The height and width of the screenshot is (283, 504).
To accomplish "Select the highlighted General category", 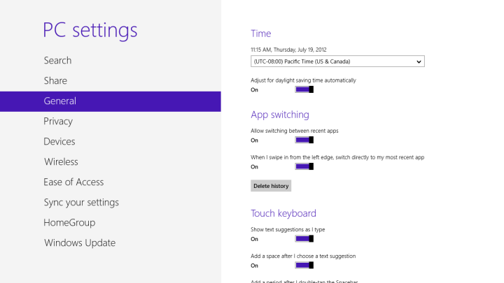I will 60,101.
